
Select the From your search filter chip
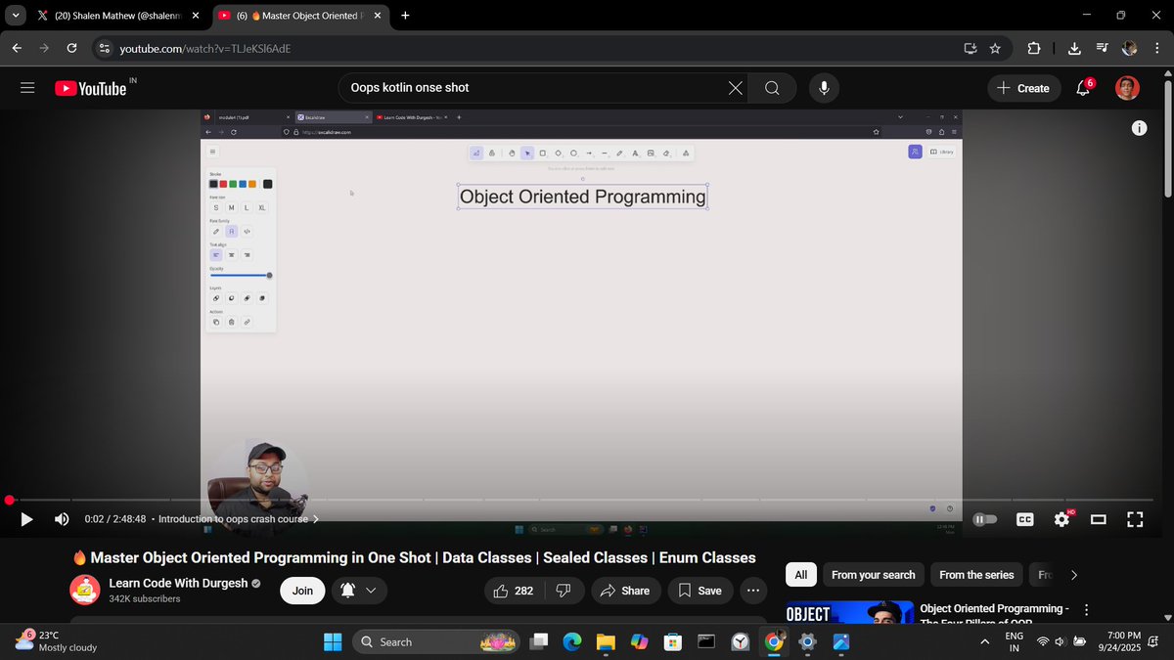pos(873,575)
